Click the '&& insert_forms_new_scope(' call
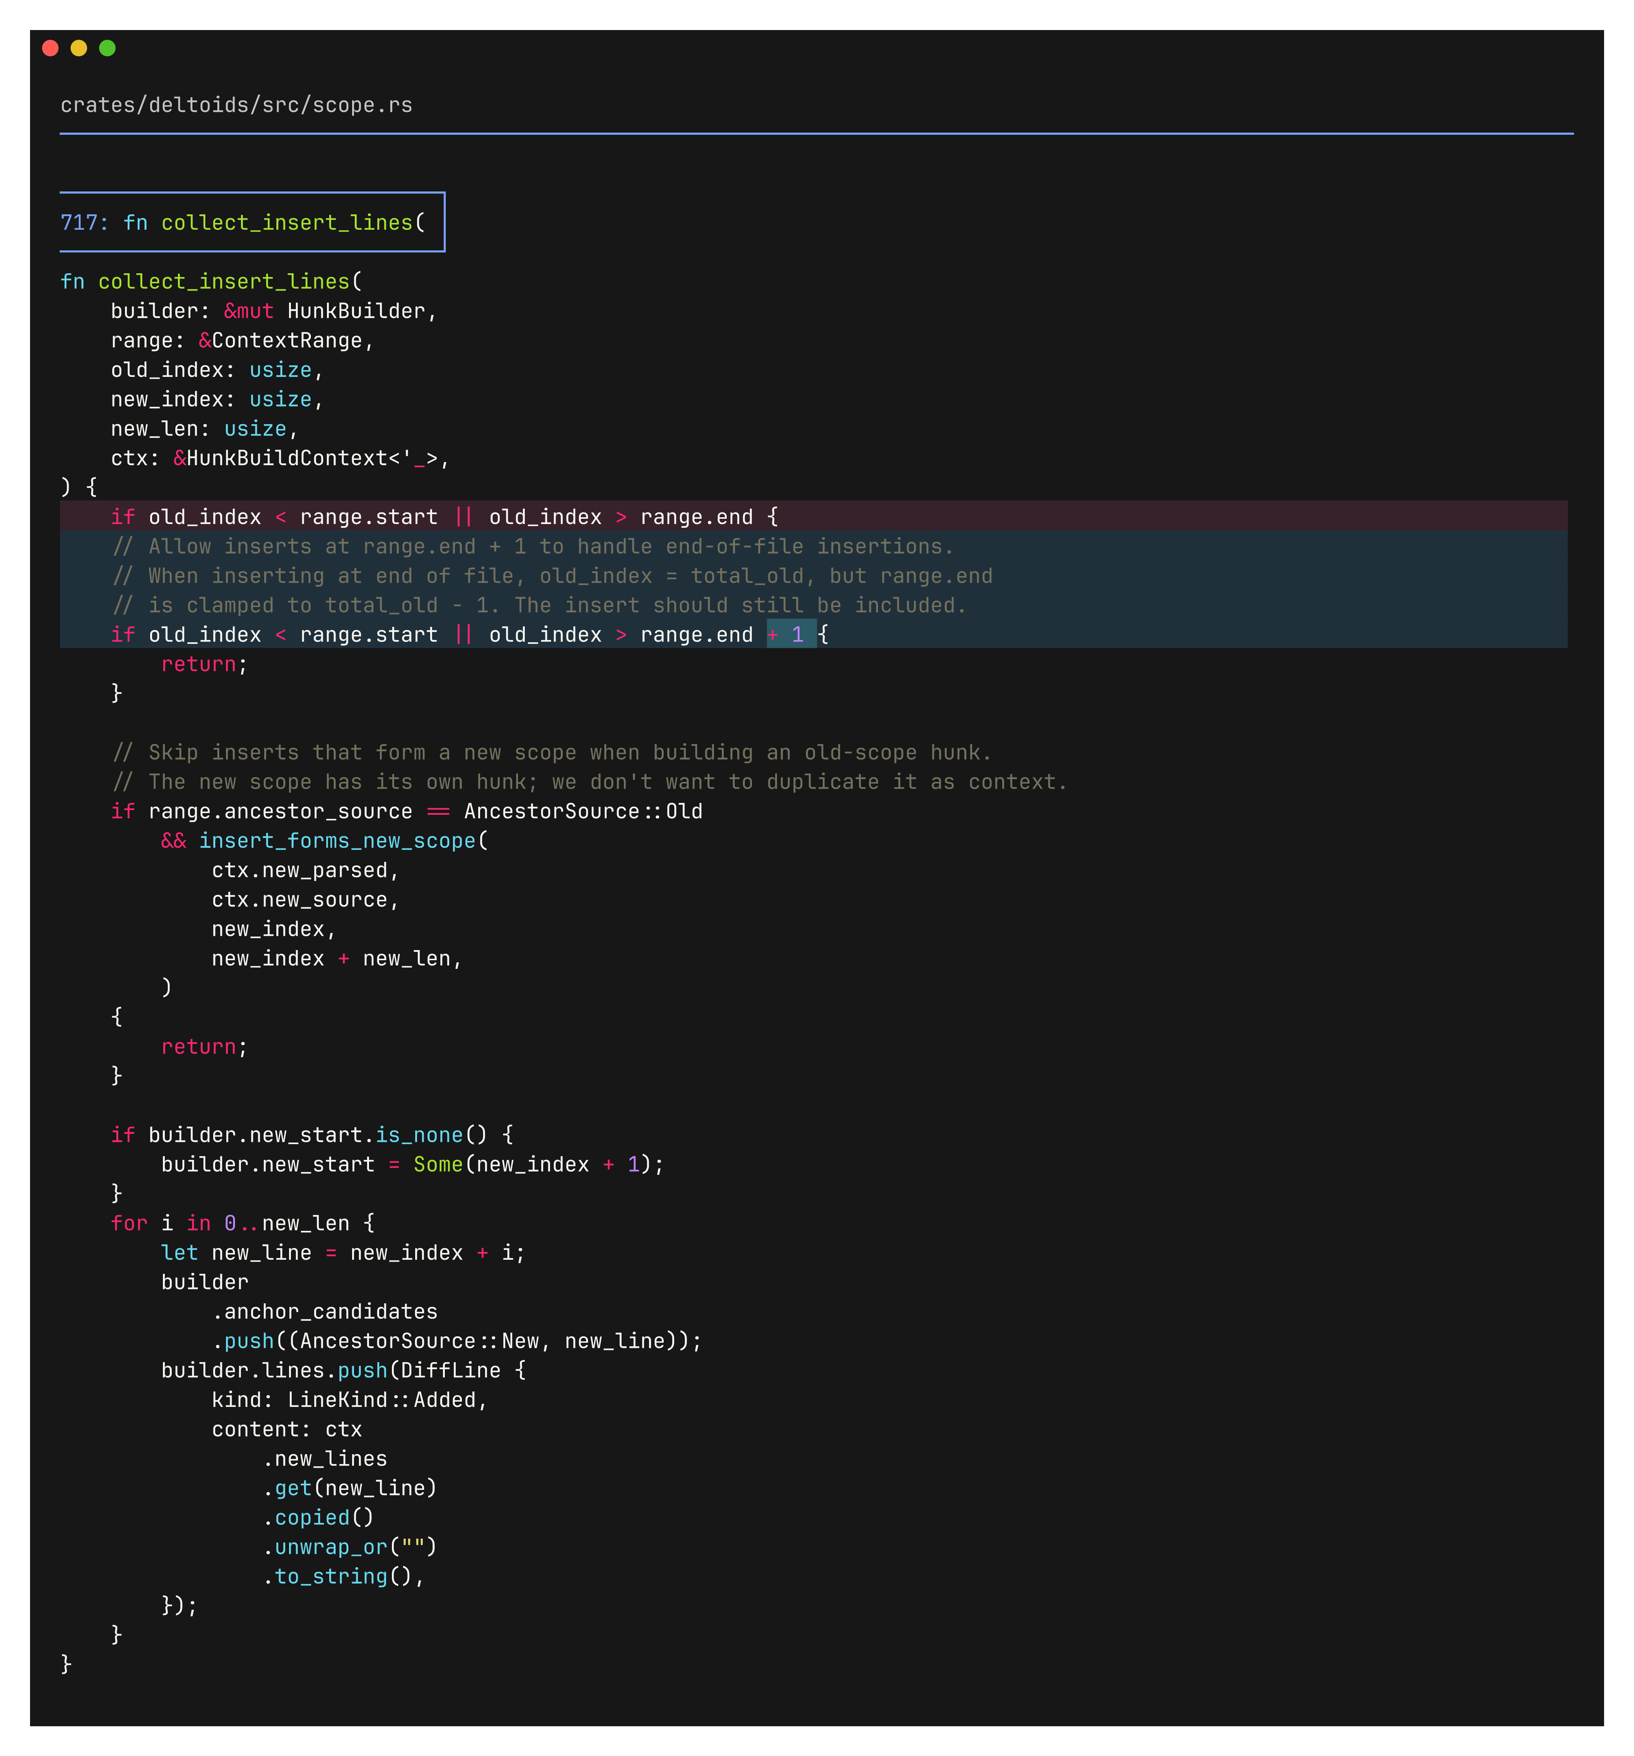1634x1756 pixels. (x=324, y=841)
